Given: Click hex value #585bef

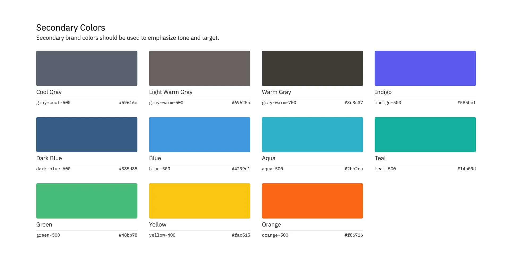Looking at the screenshot, I should click(467, 103).
